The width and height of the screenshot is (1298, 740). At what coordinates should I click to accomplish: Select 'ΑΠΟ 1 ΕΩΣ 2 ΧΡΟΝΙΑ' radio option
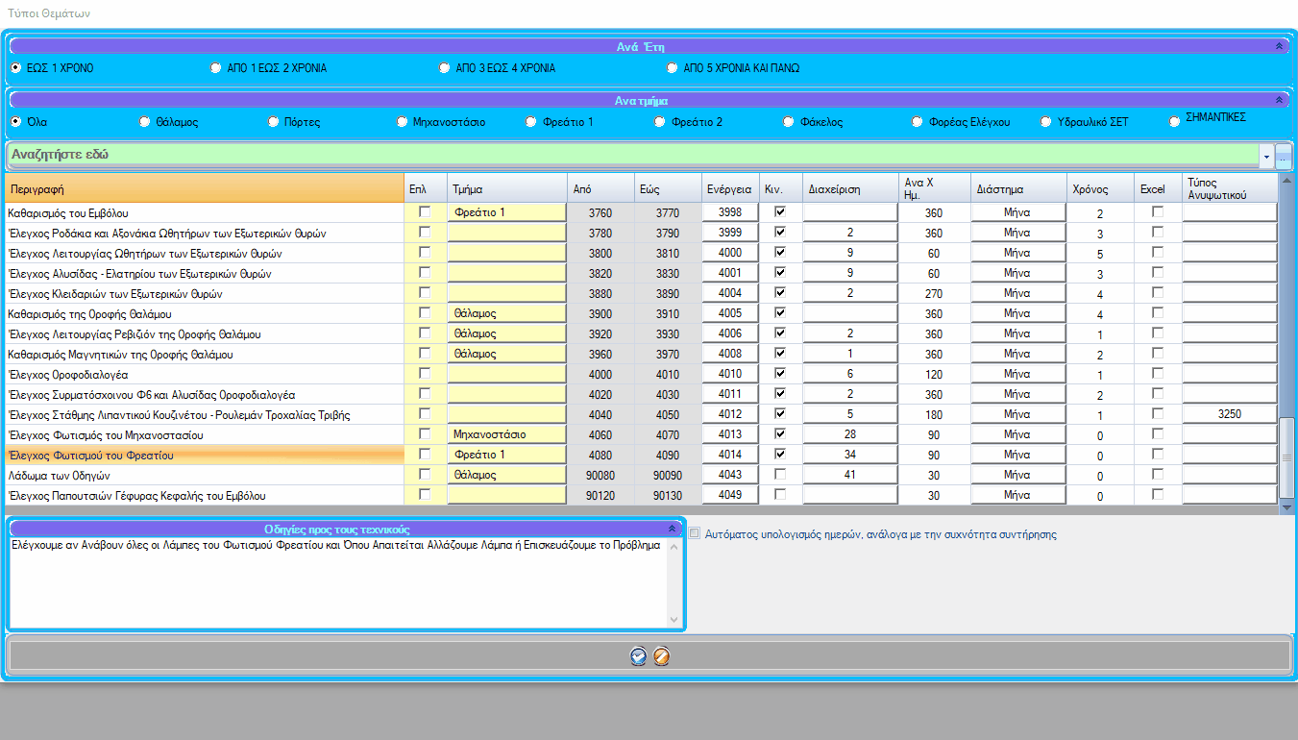tap(215, 68)
